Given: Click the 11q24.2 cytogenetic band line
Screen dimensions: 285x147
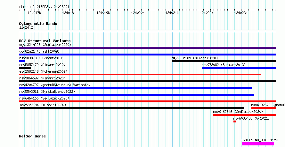Looking at the screenshot, I should pyautogui.click(x=147, y=31).
